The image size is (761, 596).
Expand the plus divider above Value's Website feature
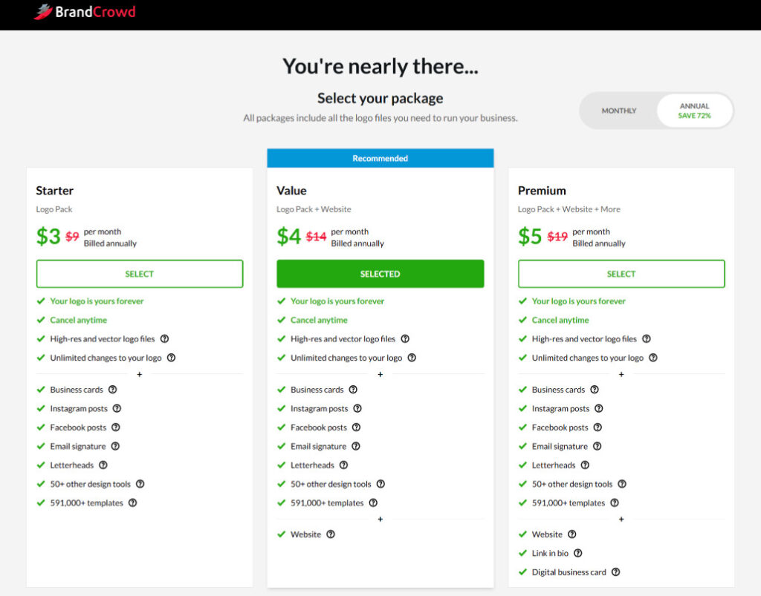coord(380,519)
